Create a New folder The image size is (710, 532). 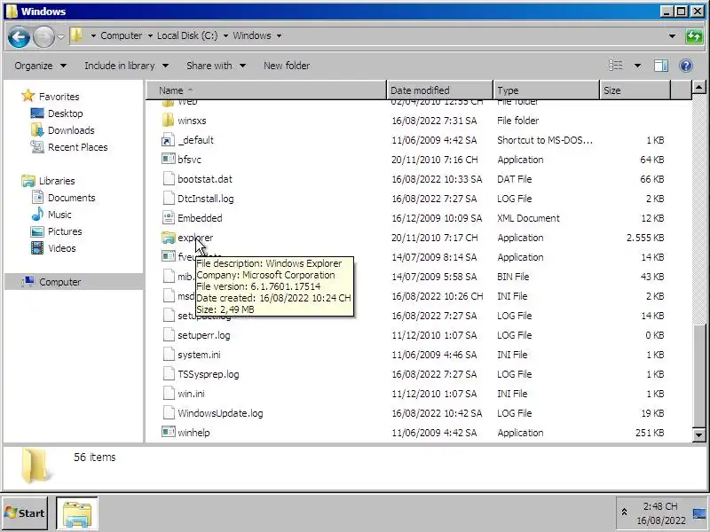pyautogui.click(x=287, y=66)
